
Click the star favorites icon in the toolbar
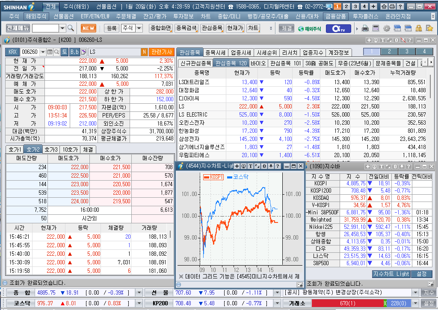(x=429, y=28)
